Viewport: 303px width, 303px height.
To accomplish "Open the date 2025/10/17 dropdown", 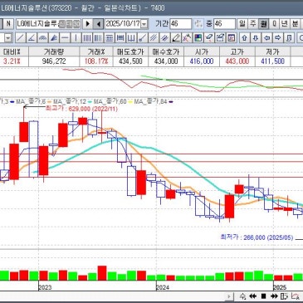I will 144,24.
